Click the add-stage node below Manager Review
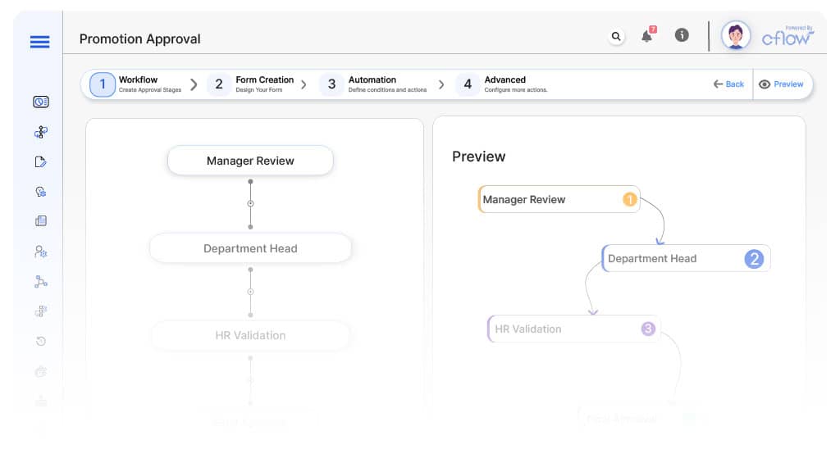Image resolution: width=840 pixels, height=472 pixels. tap(250, 204)
